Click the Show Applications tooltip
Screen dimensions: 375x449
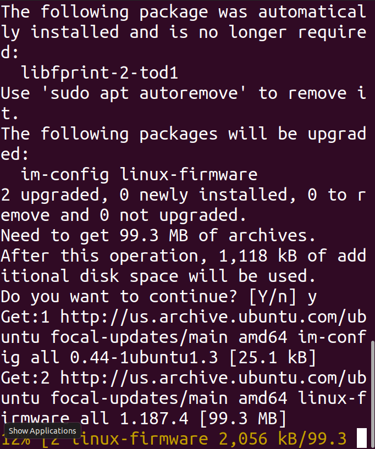point(42,431)
